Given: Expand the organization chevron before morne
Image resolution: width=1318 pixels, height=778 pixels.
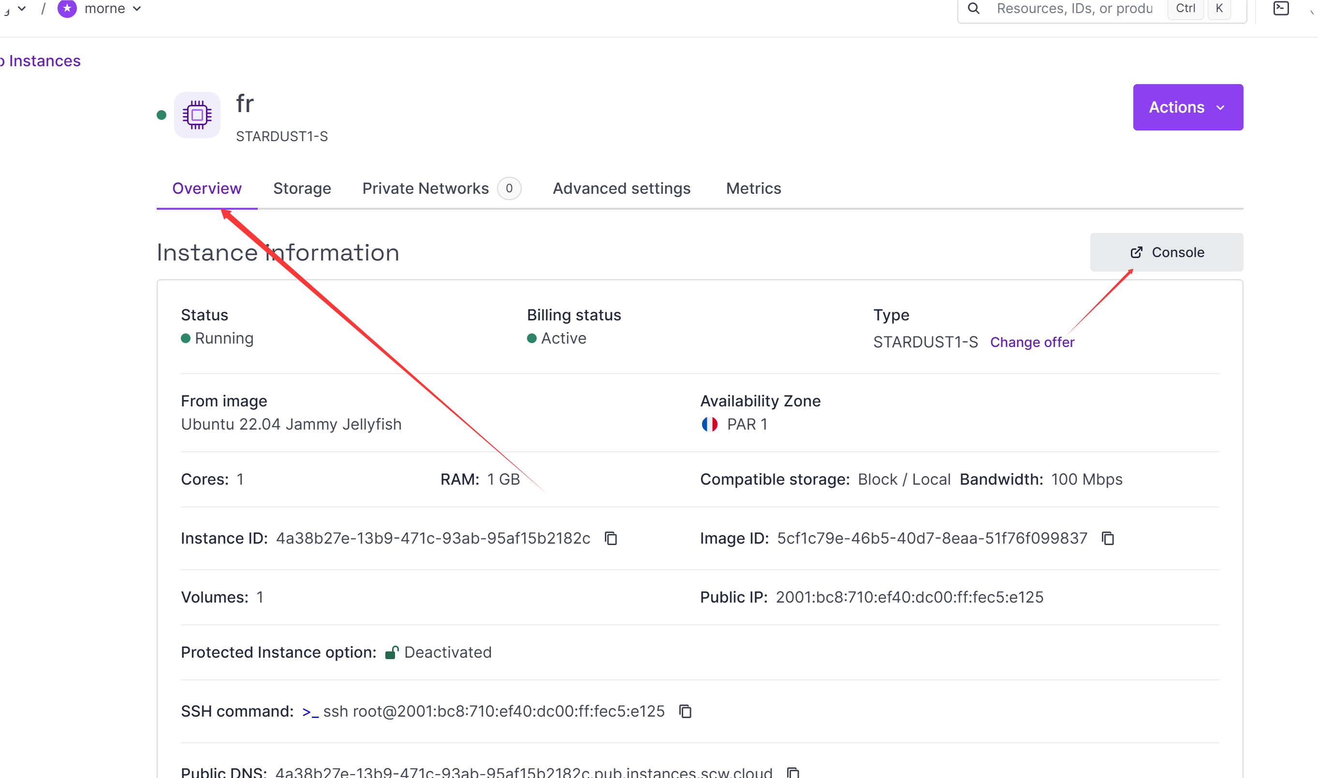Looking at the screenshot, I should (x=21, y=8).
